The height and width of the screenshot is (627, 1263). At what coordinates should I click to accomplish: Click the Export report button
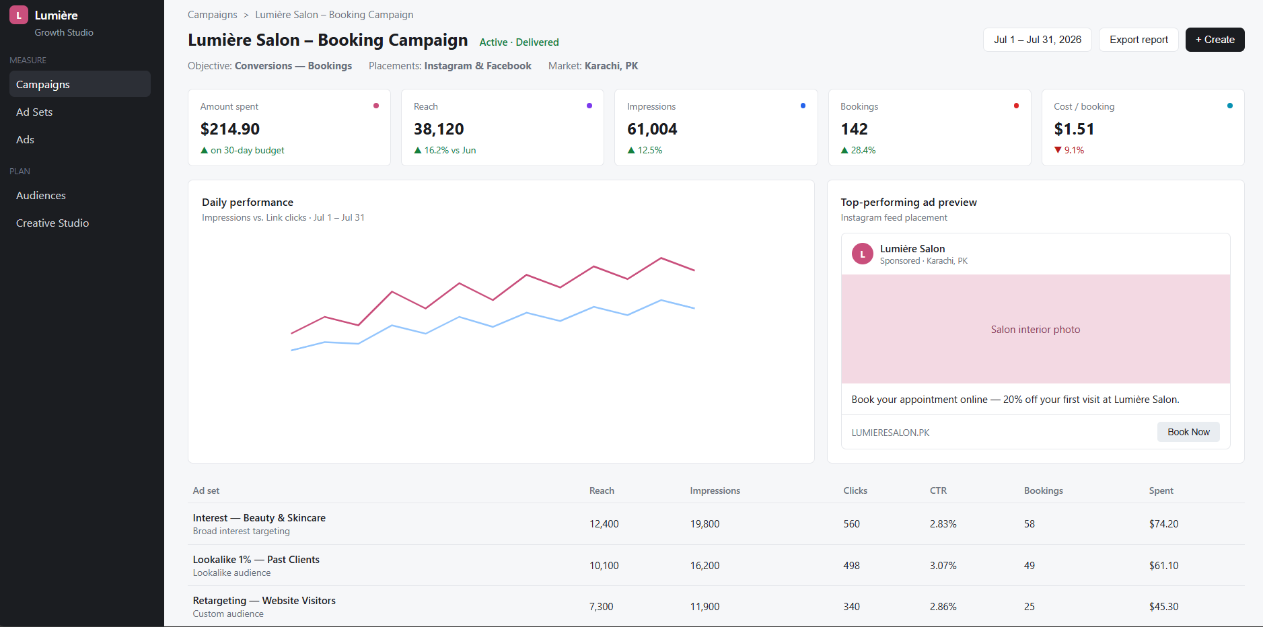(1139, 40)
